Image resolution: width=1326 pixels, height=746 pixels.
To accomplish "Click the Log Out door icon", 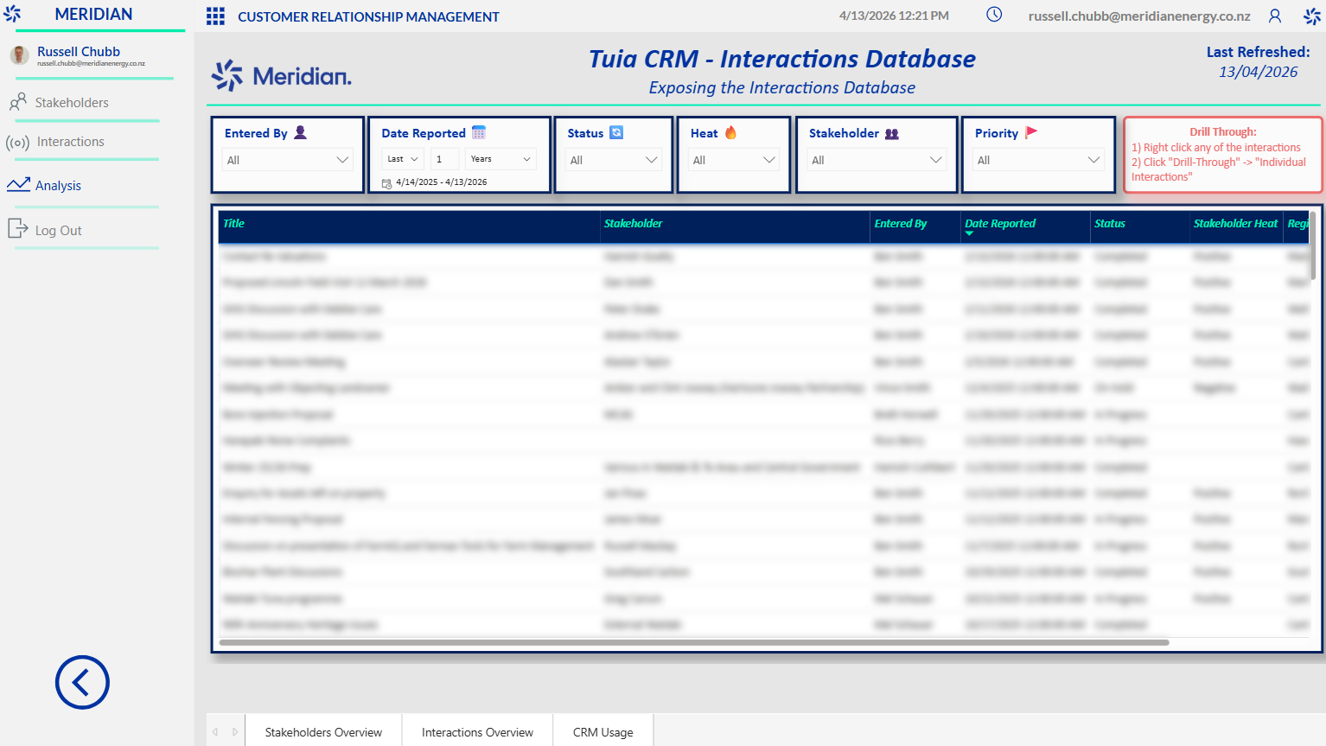I will click(17, 228).
